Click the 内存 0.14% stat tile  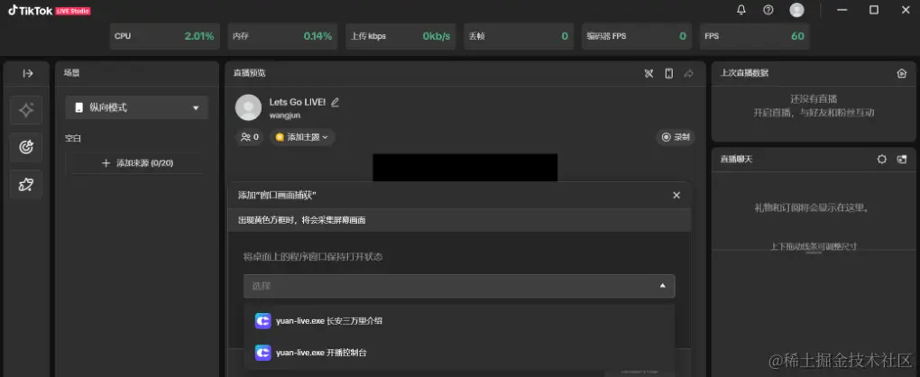[x=283, y=36]
